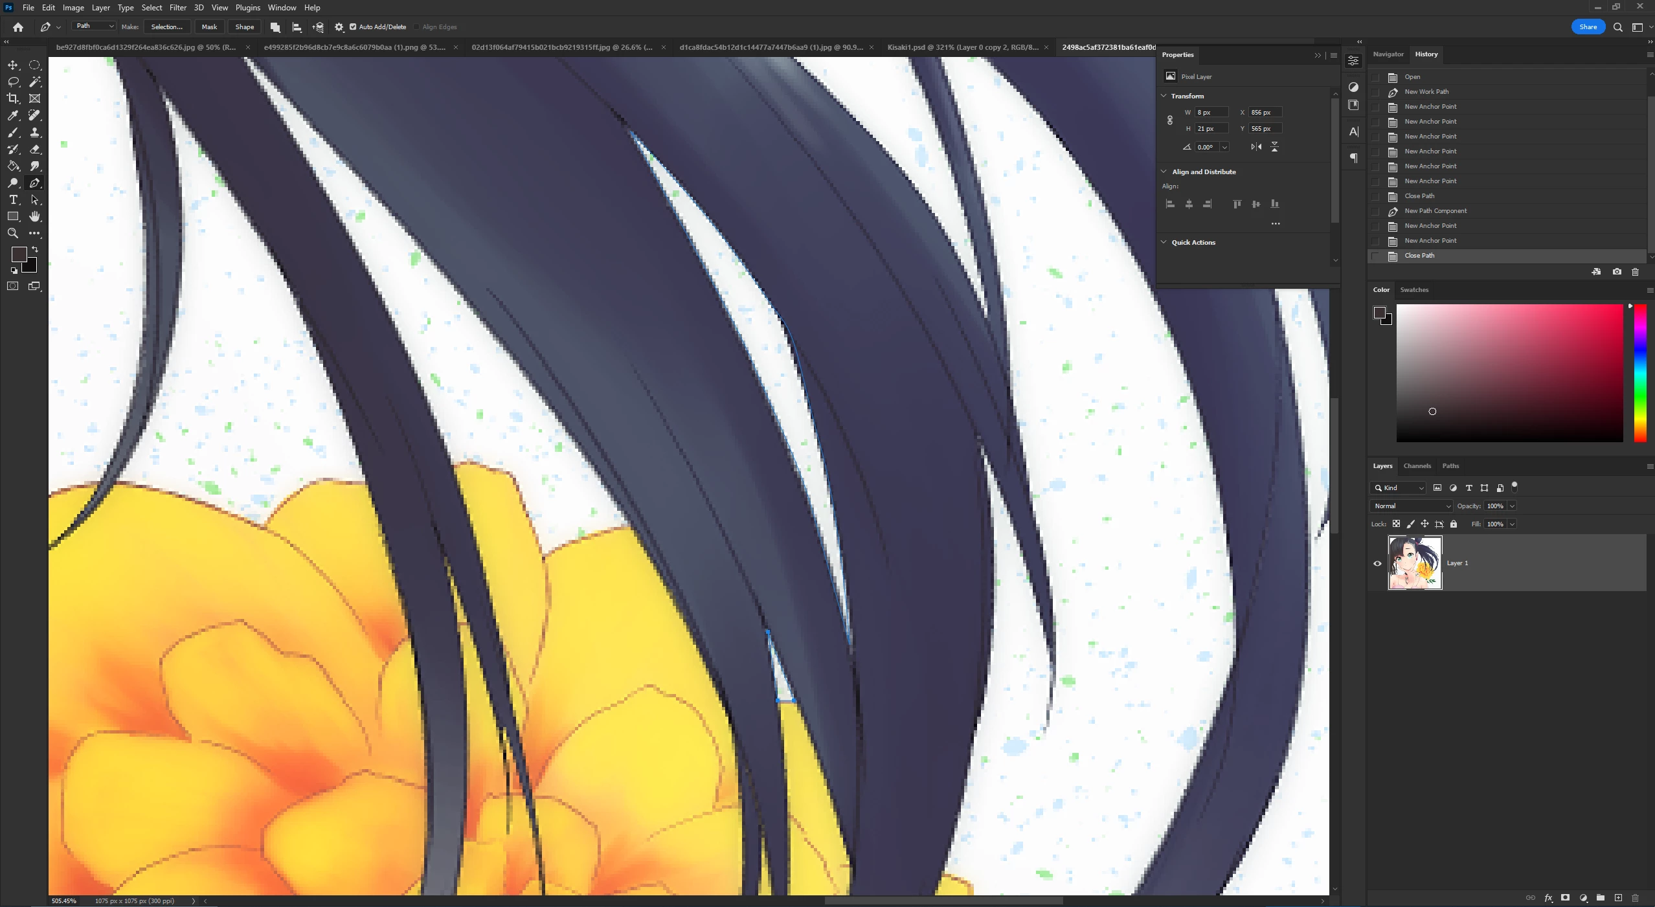Switch to the Channels tab
Screen dimensions: 1655x907
[x=1417, y=466]
